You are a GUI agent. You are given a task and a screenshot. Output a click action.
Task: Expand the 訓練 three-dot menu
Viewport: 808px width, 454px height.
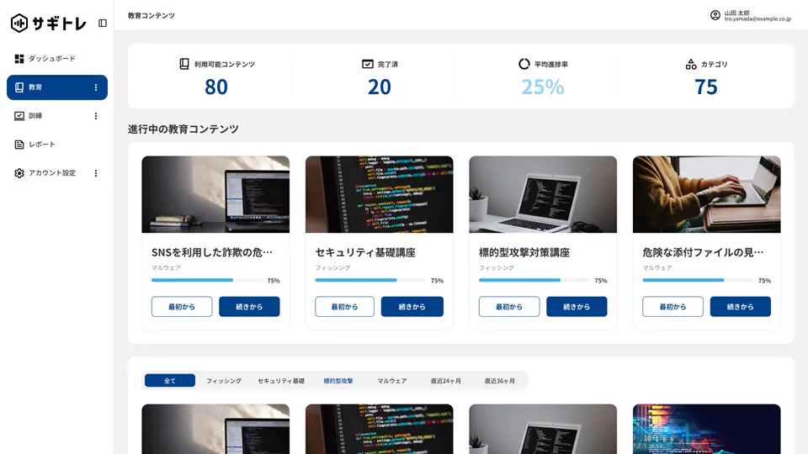[x=95, y=116]
